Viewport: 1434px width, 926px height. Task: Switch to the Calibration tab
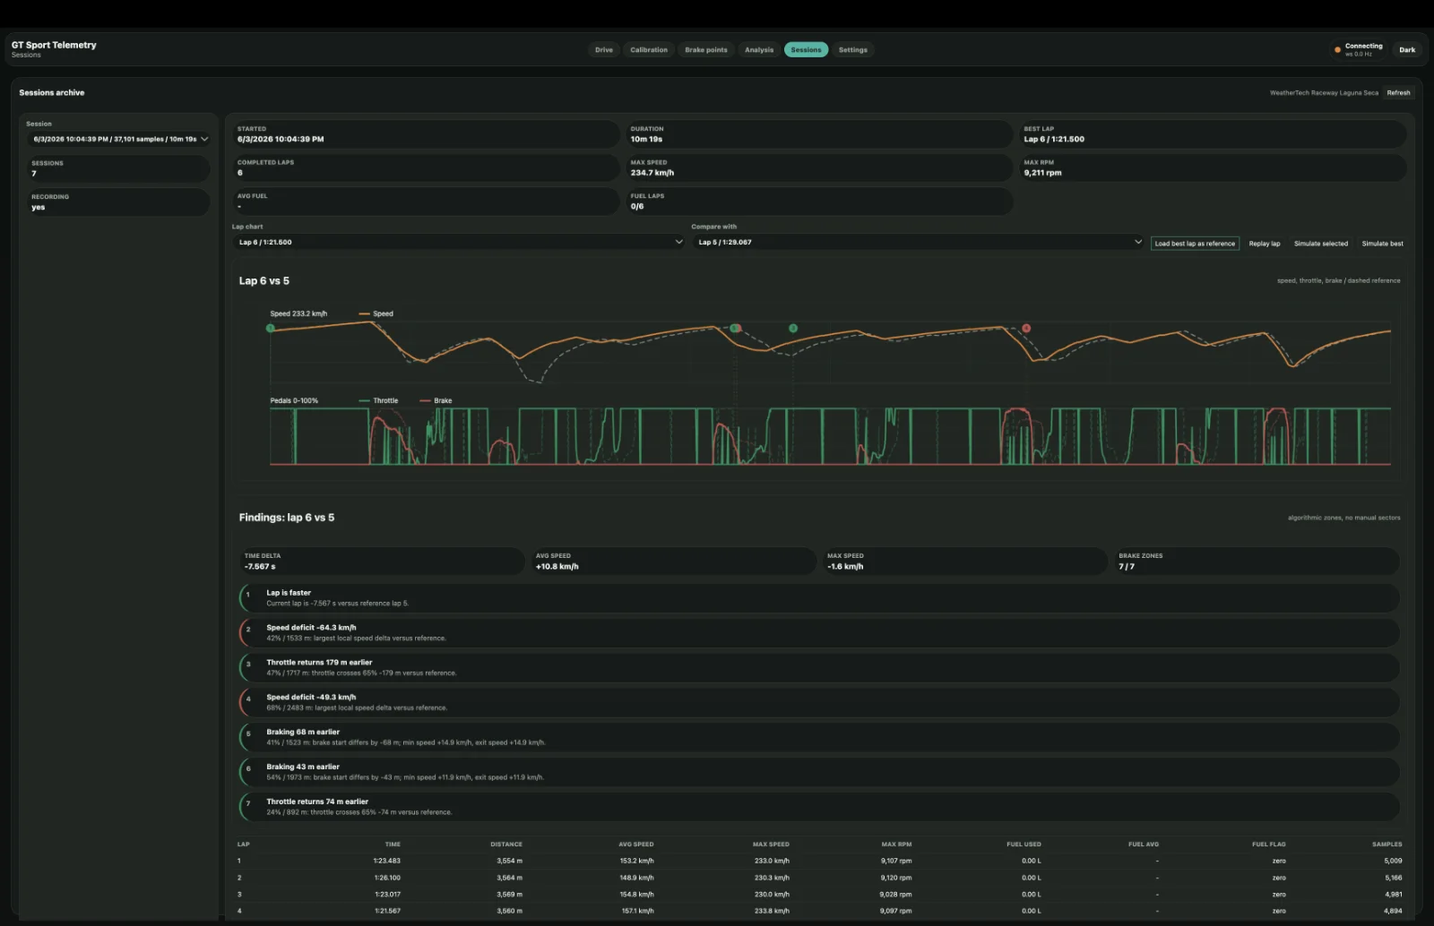point(649,50)
